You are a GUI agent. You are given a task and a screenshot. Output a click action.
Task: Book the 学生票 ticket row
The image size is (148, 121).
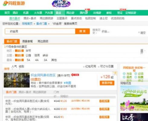click(105, 117)
